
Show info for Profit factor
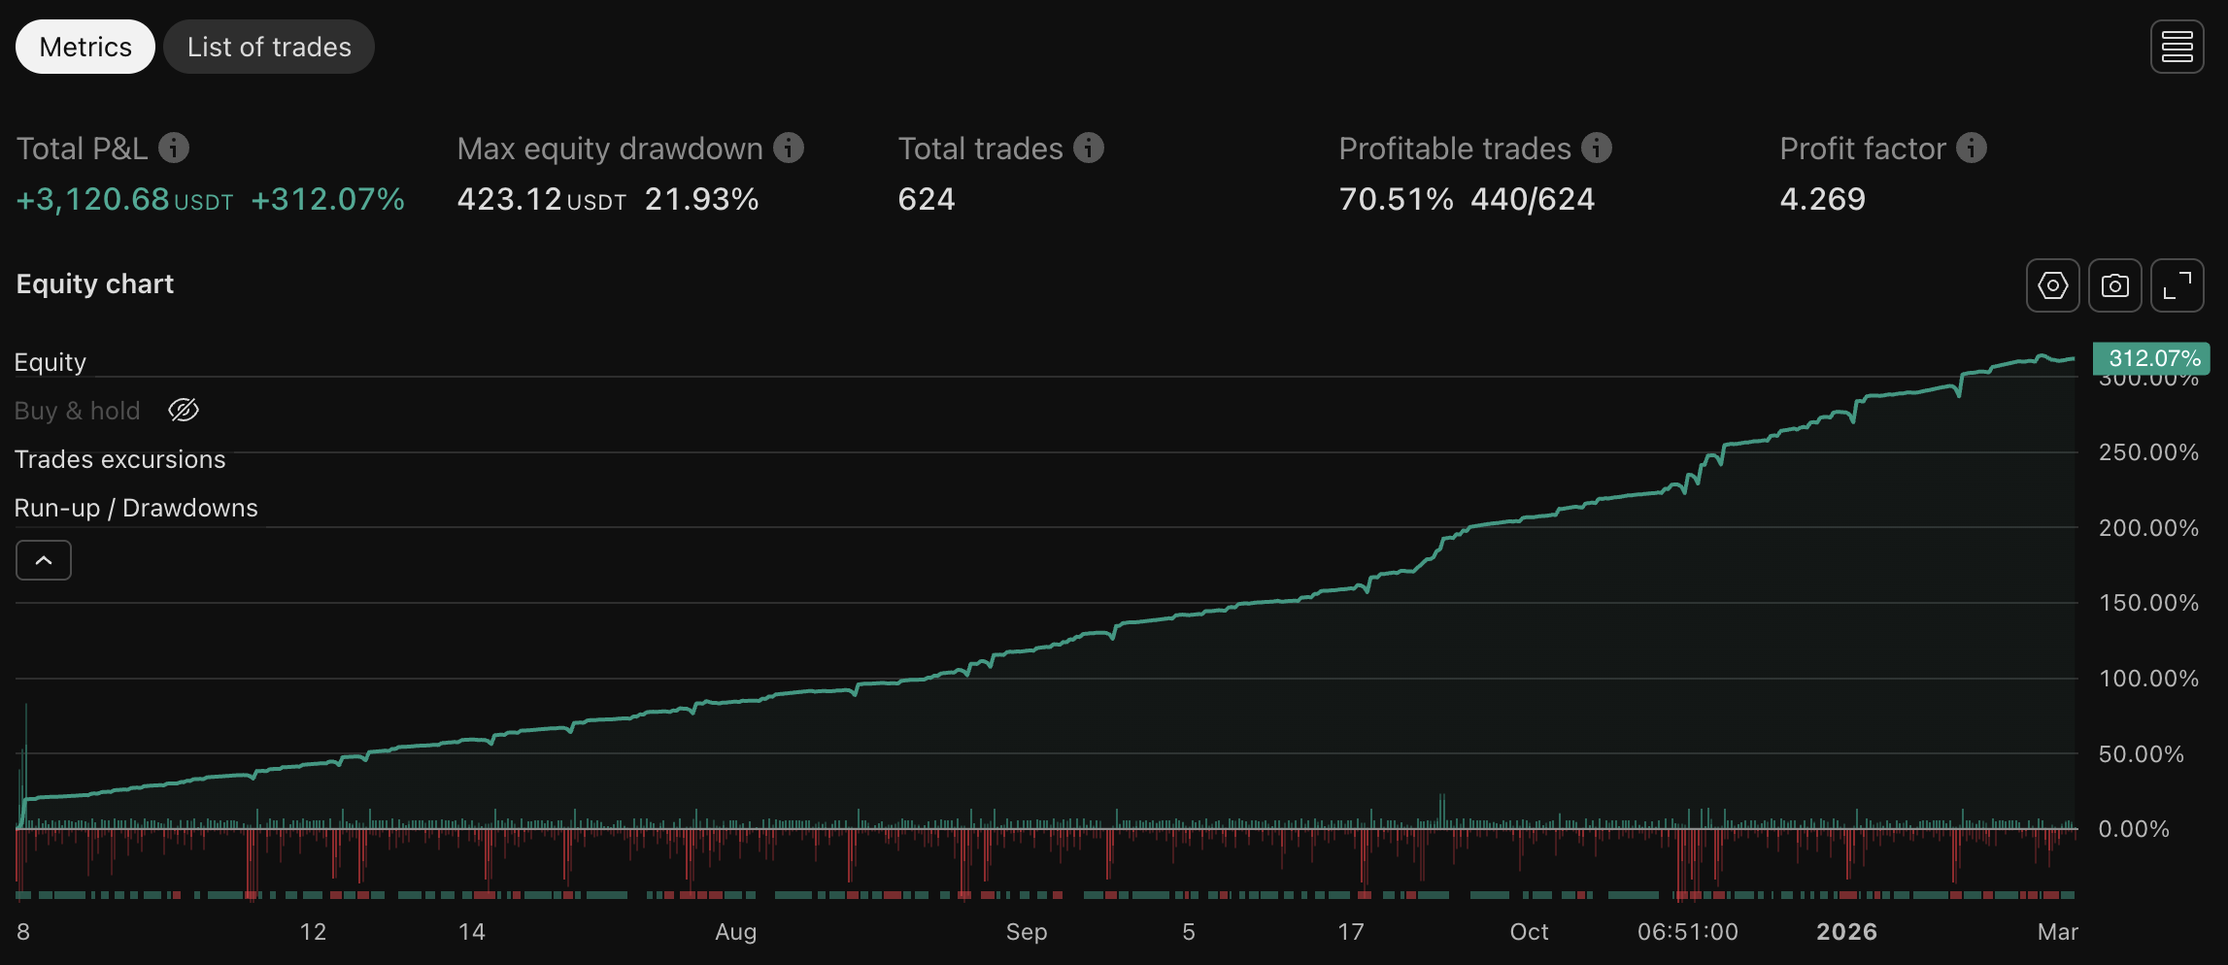click(x=1972, y=148)
